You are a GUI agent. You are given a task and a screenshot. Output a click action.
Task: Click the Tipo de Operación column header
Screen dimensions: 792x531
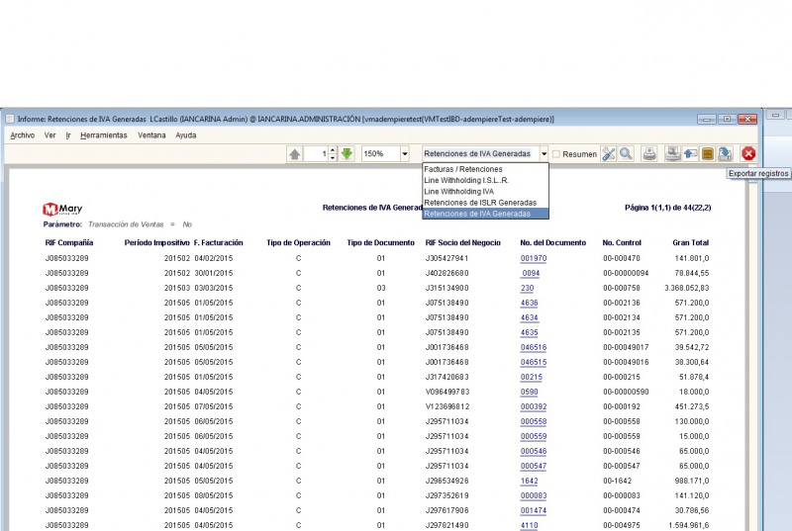(299, 242)
